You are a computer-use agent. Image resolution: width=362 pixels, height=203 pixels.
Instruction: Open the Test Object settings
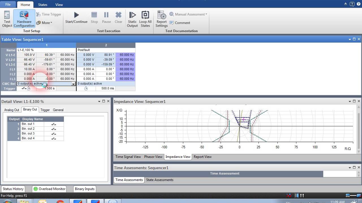(x=7, y=19)
